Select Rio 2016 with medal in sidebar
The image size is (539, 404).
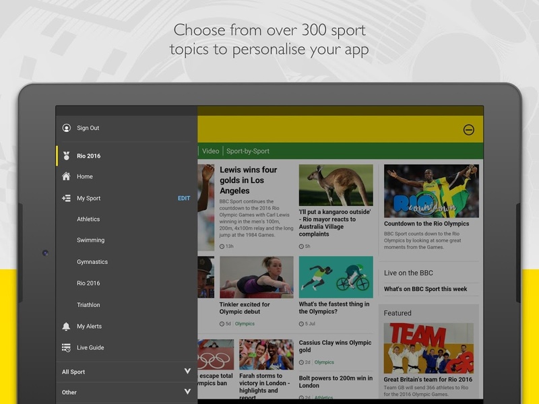[126, 156]
